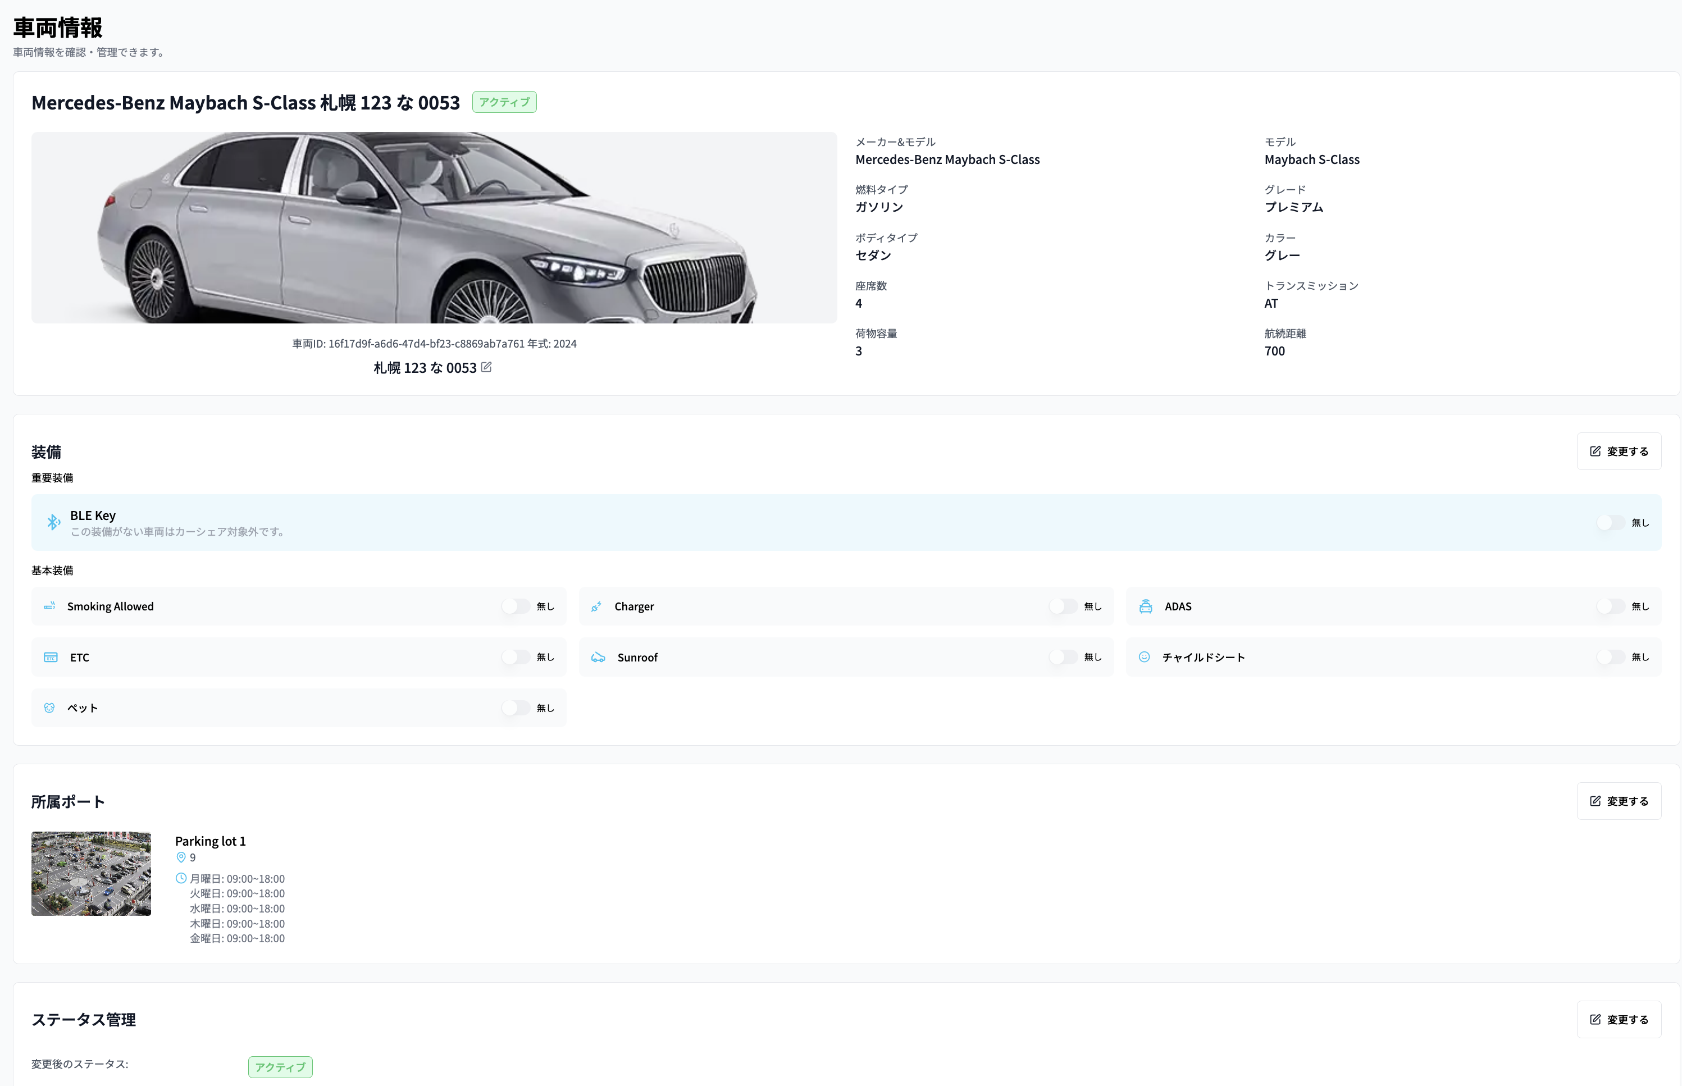Enable the ペット toggle
Viewport: 1682px width, 1086px height.
coord(516,708)
